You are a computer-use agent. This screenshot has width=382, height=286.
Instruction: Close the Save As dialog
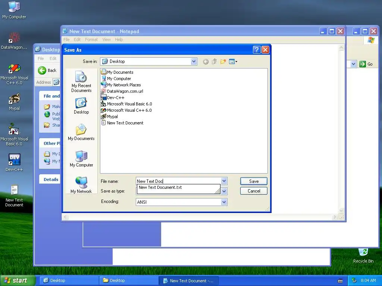click(x=265, y=50)
